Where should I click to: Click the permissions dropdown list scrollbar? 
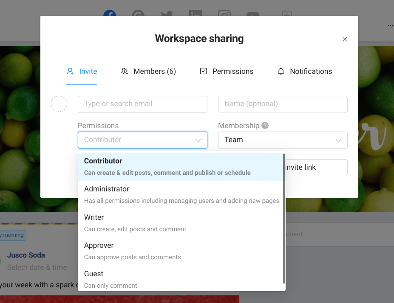pos(284,218)
